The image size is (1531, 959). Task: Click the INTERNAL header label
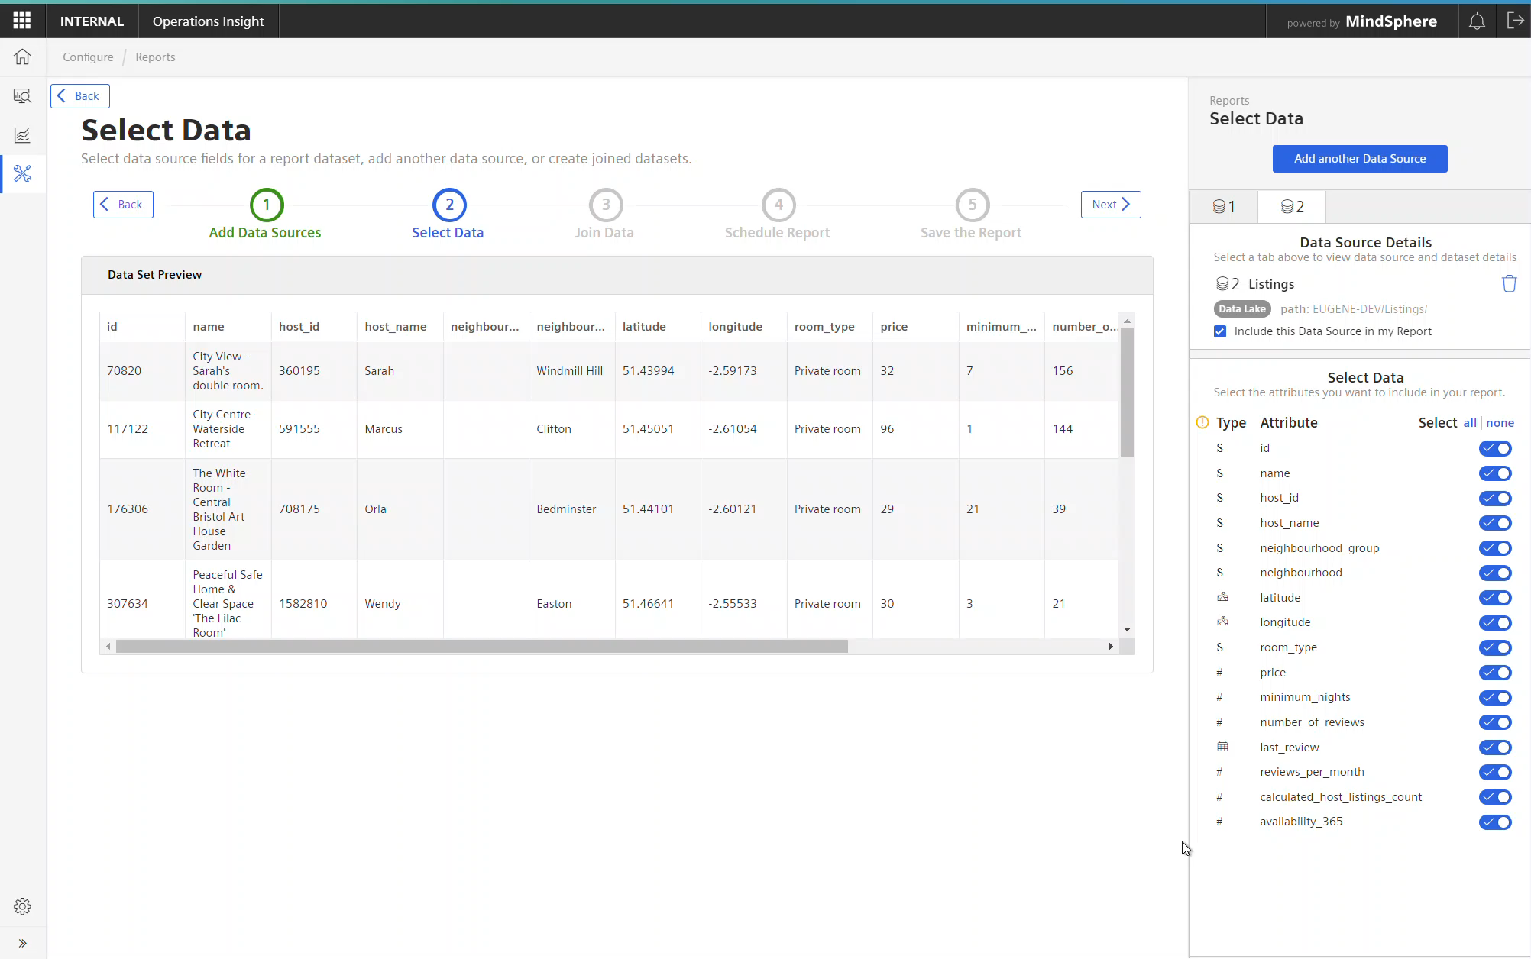coord(92,21)
